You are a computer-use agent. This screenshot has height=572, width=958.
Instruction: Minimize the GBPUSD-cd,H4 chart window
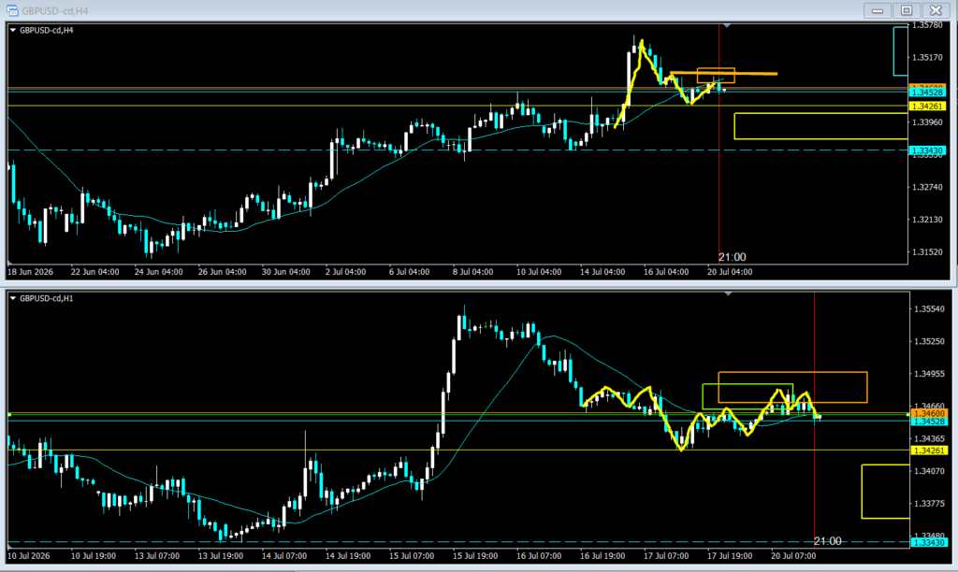(878, 10)
